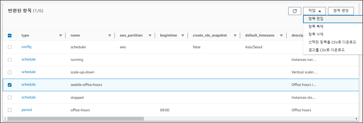Click the Office hours description cell
This screenshot has width=363, height=123.
pos(301,110)
